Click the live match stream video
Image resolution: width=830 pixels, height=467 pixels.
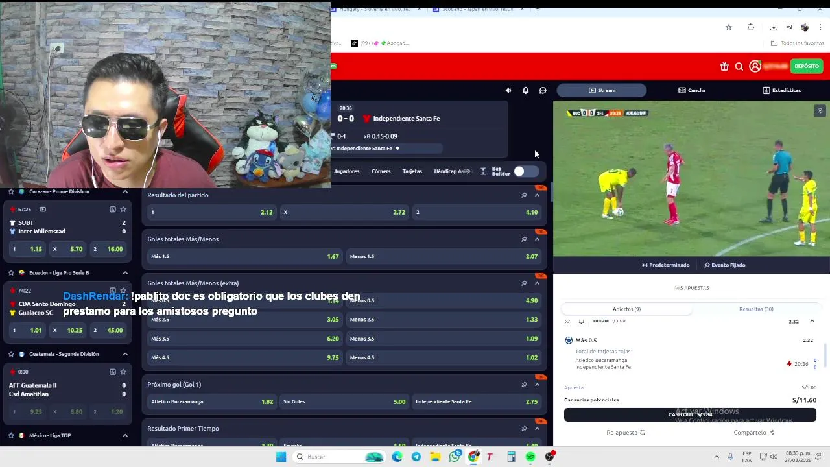[x=691, y=178]
